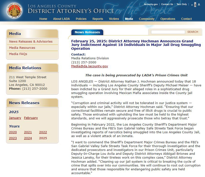Go to the Victims navigation item

(114, 19)
